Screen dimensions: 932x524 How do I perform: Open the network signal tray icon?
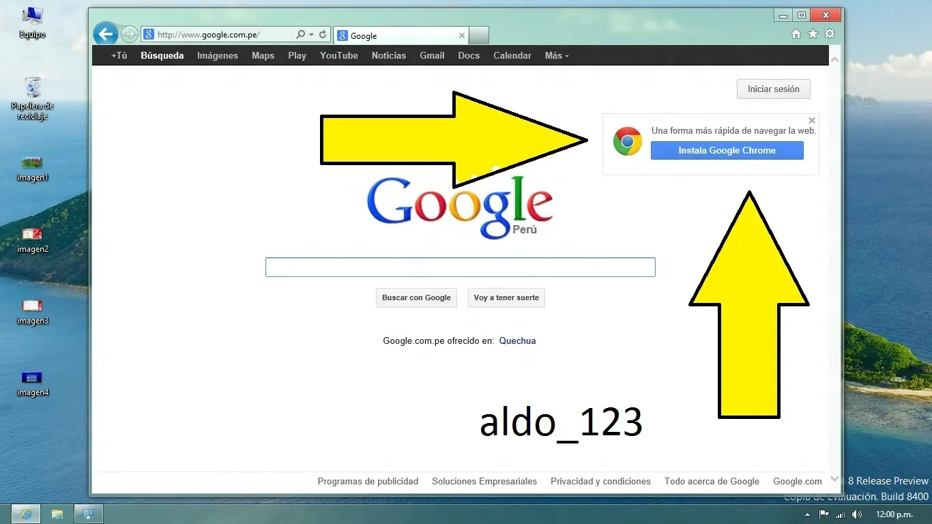(840, 514)
